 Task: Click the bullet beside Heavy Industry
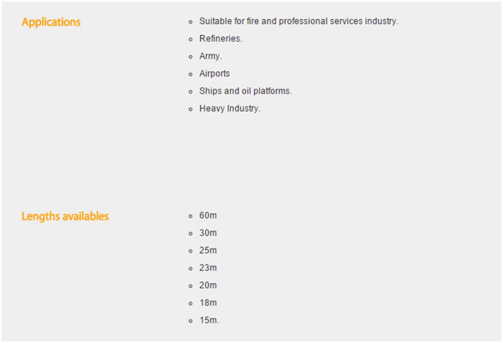(x=190, y=110)
